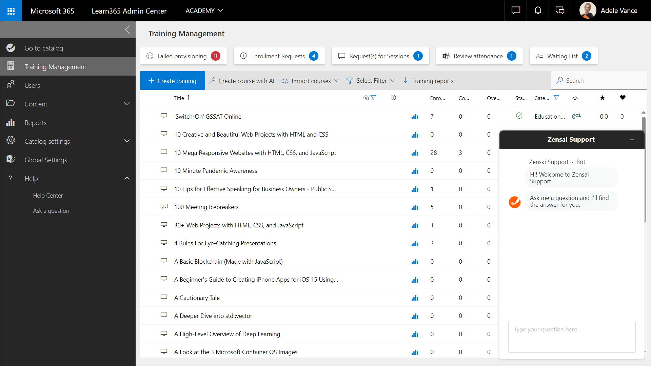Image resolution: width=651 pixels, height=366 pixels.
Task: Minimize the Zensai Support chat panel
Action: (632, 140)
